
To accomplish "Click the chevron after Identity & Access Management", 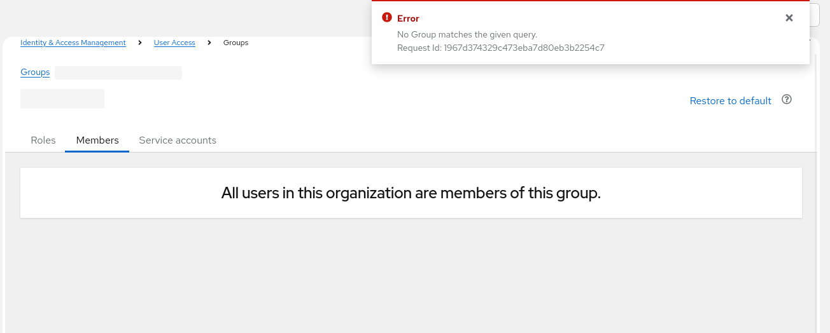I will [x=140, y=43].
